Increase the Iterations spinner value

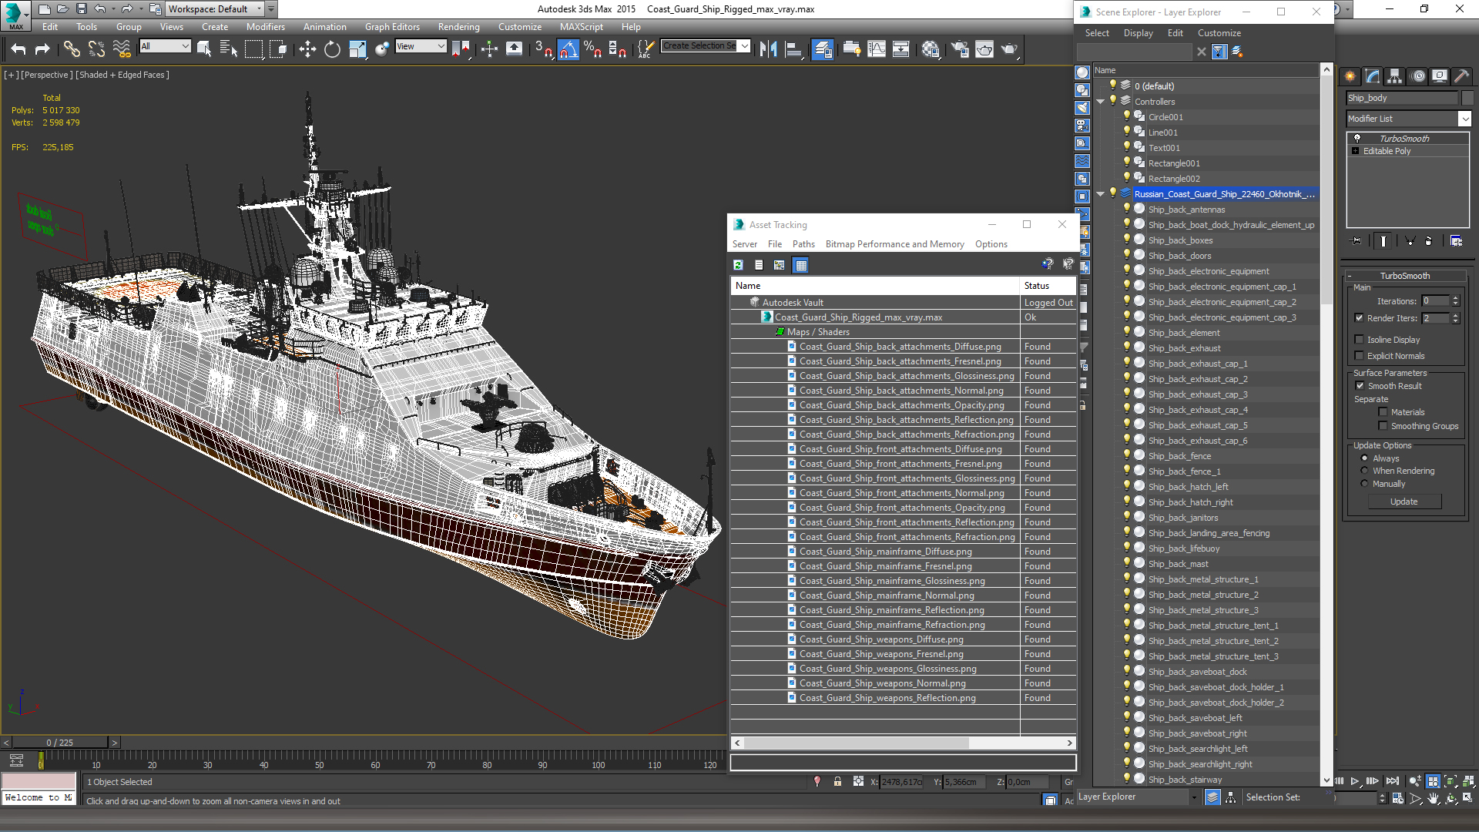coord(1455,298)
